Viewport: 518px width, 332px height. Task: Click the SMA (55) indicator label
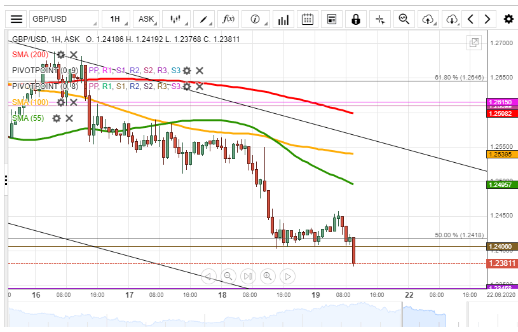click(28, 118)
